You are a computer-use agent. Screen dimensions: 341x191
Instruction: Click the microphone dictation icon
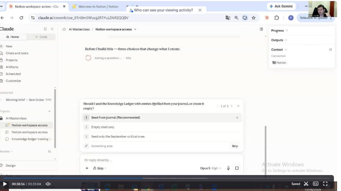[x=228, y=168]
